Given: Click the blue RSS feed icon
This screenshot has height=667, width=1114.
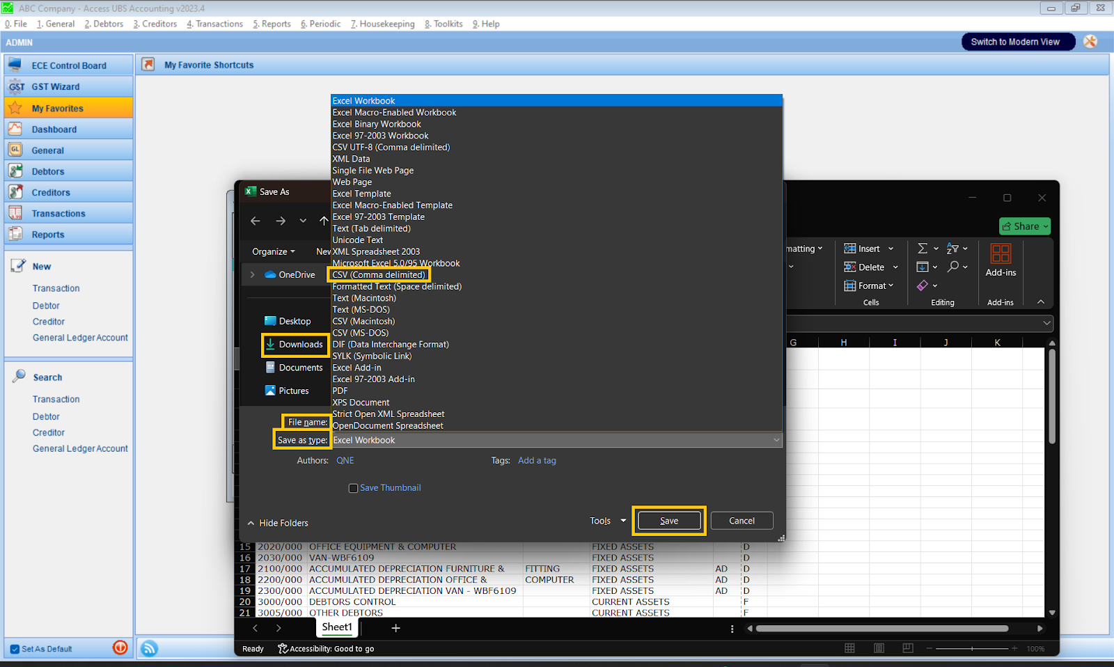Looking at the screenshot, I should point(149,648).
